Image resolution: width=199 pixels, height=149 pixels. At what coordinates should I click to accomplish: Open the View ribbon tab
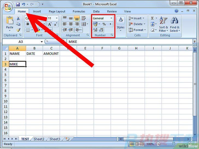pos(127,11)
